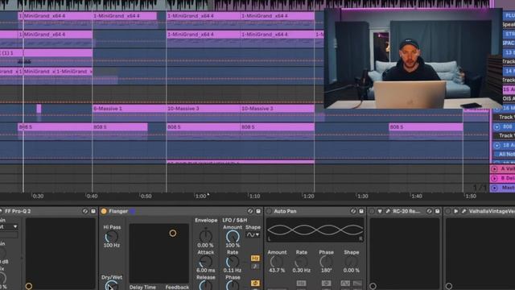The image size is (515, 290).
Task: Click the Flanger LFO phase mode button
Action: click(x=255, y=283)
